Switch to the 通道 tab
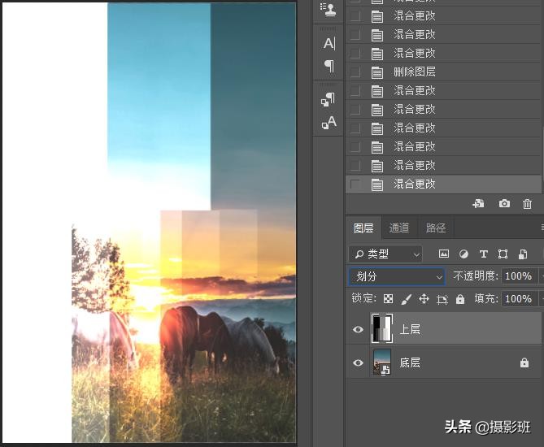The image size is (544, 447). (x=399, y=228)
